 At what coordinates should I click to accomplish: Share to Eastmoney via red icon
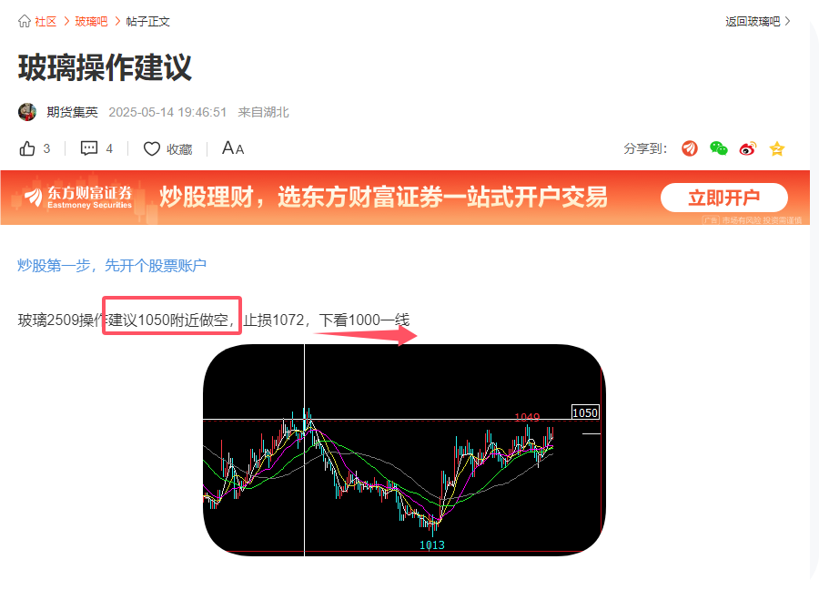(690, 148)
